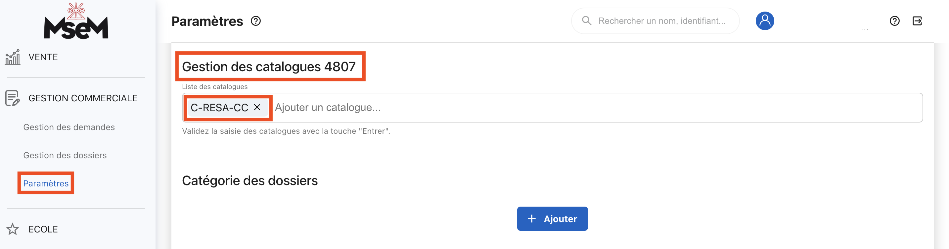949x249 pixels.
Task: Click the Rechercher un nom search field
Action: coord(662,21)
